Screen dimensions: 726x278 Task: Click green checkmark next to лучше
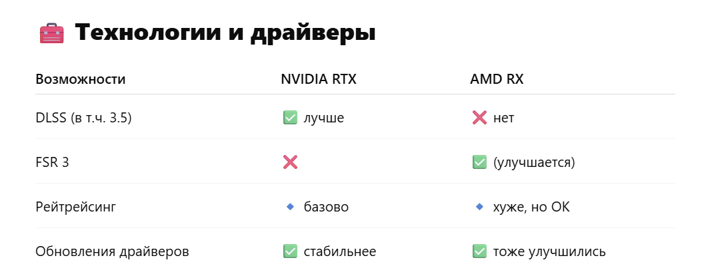[290, 118]
